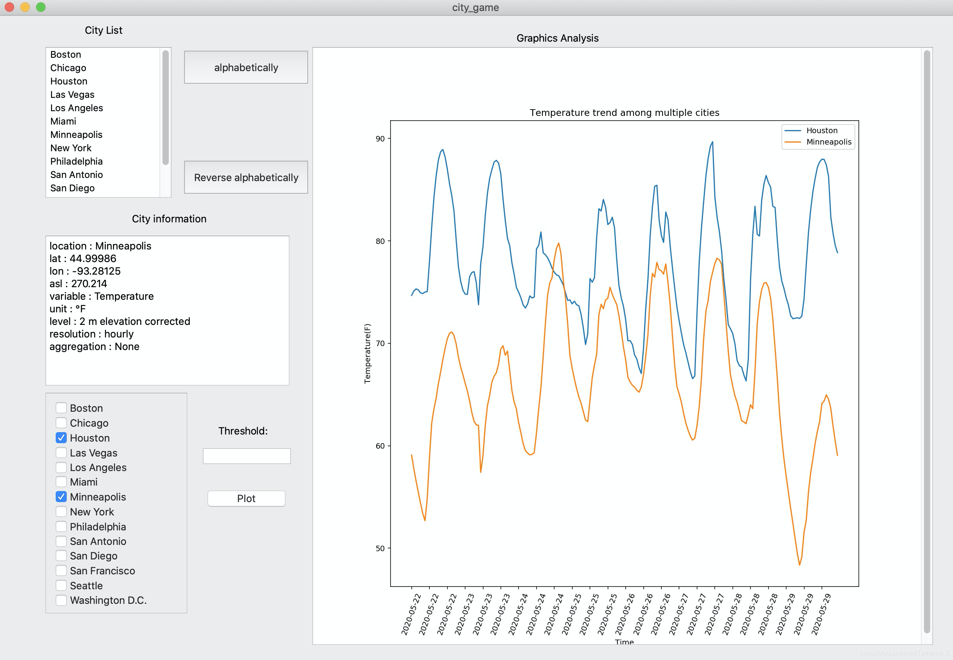Viewport: 953px width, 660px height.
Task: Click the green zoom window button
Action: tap(40, 7)
